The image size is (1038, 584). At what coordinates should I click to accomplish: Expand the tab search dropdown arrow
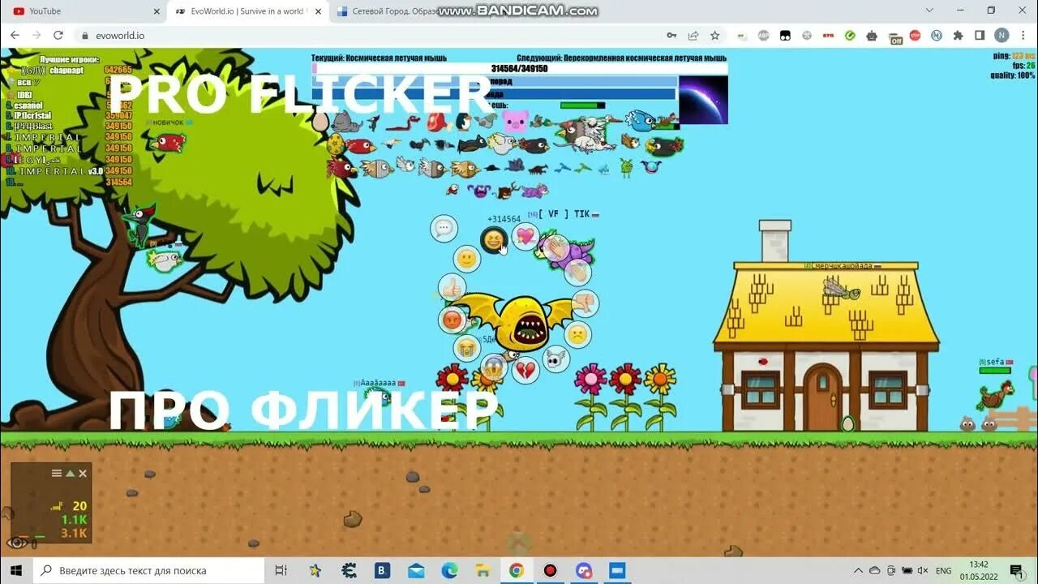929,11
